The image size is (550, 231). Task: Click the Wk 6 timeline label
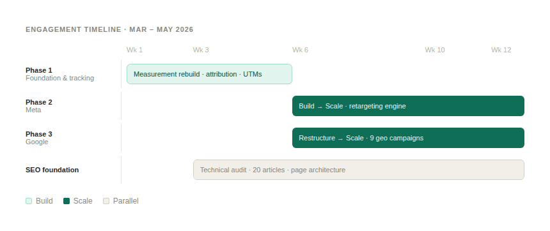(x=300, y=50)
